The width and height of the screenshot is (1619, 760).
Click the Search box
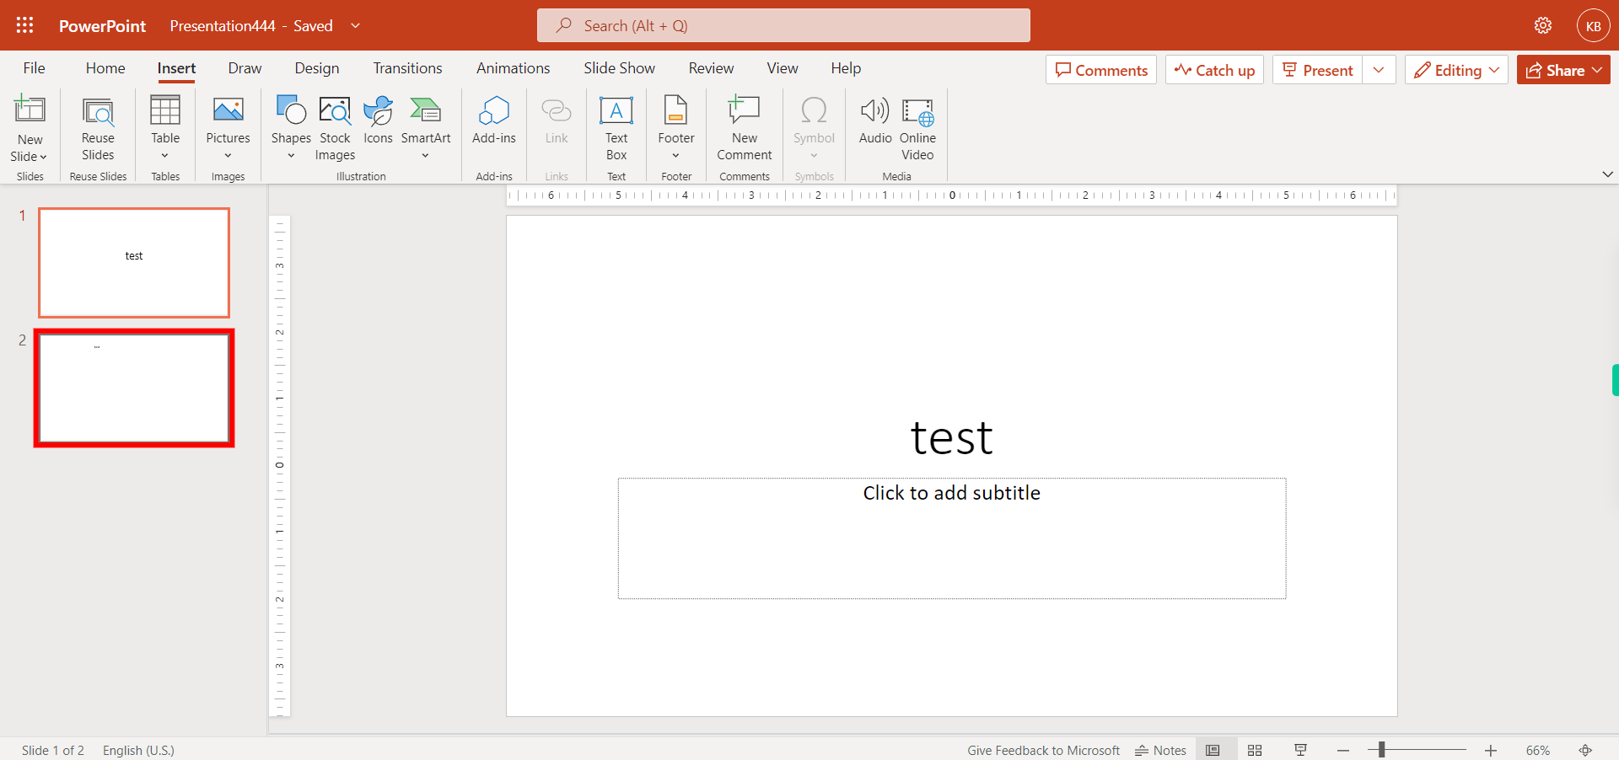pos(783,25)
